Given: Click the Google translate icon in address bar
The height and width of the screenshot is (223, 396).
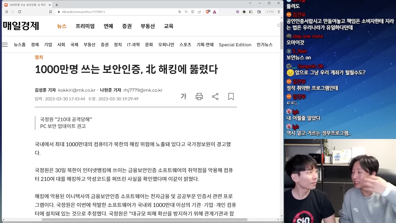Looking at the screenshot, I should pos(180,12).
